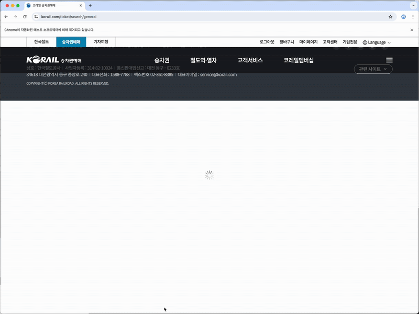Viewport: 419px width, 314px height.
Task: Open the 장바구니 link
Action: pyautogui.click(x=287, y=42)
